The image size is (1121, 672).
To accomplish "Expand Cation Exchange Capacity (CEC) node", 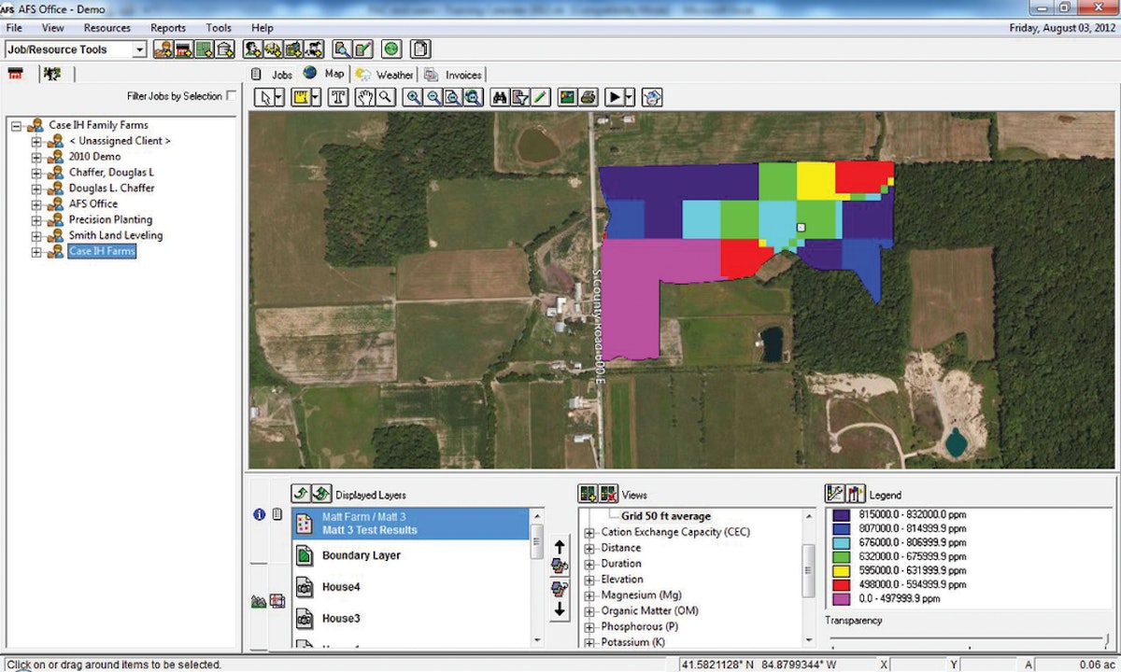I will coord(589,533).
